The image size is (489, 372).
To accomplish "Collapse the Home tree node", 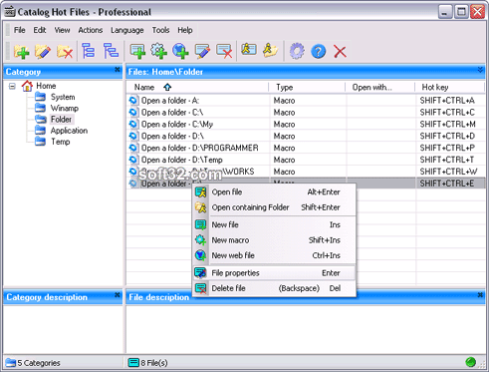I will click(12, 87).
